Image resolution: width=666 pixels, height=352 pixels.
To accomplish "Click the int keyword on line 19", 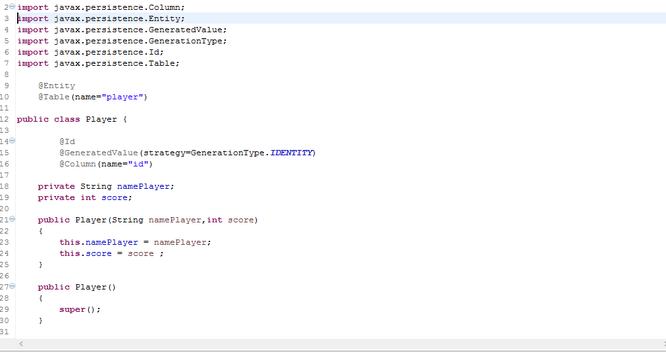I will (88, 197).
